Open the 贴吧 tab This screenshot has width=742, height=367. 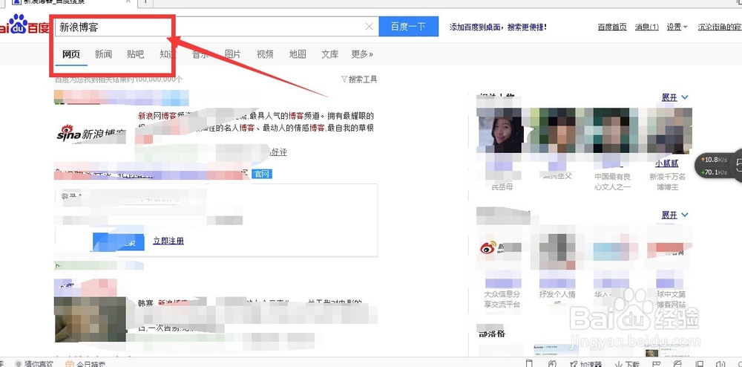(x=135, y=54)
